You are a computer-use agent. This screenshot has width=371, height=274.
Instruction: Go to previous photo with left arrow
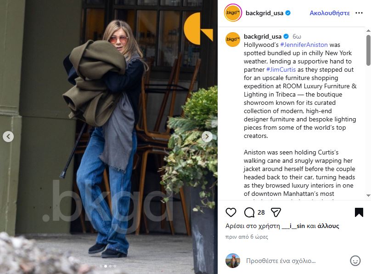8,137
